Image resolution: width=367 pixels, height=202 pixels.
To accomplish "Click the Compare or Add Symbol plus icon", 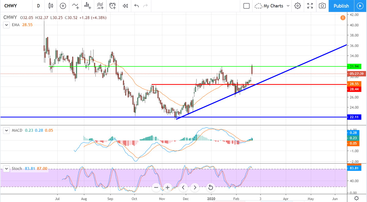I will pos(63,6).
